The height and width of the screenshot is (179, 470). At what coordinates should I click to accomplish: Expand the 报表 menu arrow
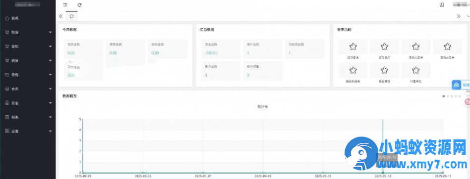click(51, 117)
